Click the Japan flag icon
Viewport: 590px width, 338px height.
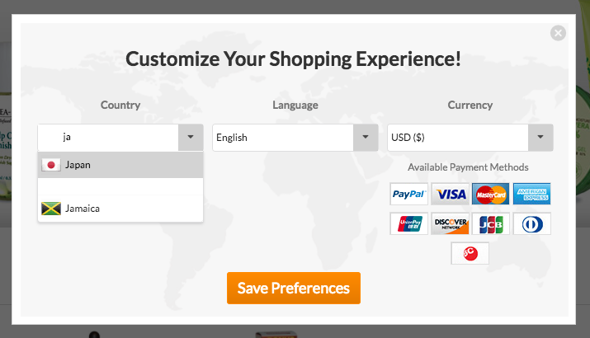coord(51,165)
